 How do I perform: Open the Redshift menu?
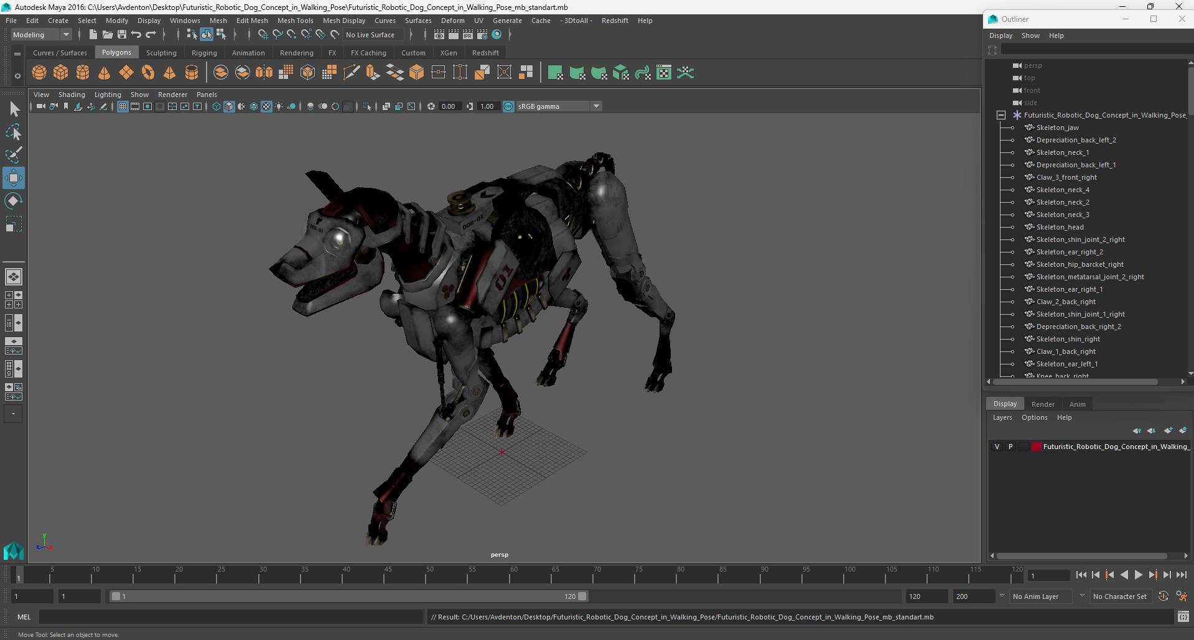click(x=615, y=21)
